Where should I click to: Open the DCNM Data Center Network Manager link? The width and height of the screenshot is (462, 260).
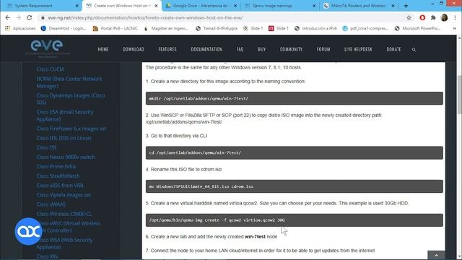click(69, 82)
